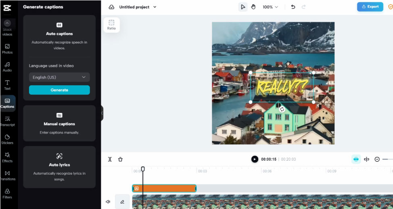
Task: Click the pencil edit icon on track
Action: click(122, 202)
